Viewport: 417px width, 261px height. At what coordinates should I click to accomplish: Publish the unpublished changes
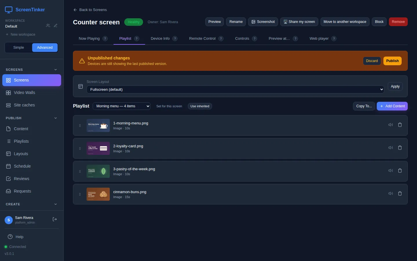tap(392, 61)
